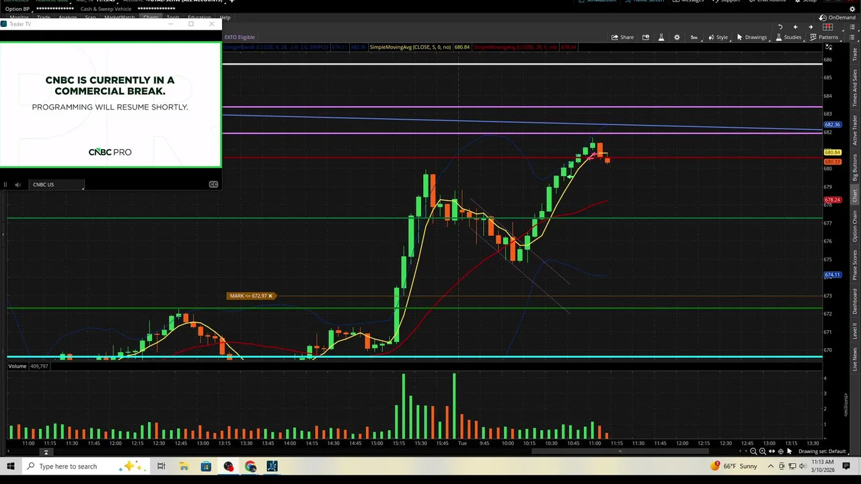
Task: Toggle OnDemand mode
Action: click(x=837, y=17)
